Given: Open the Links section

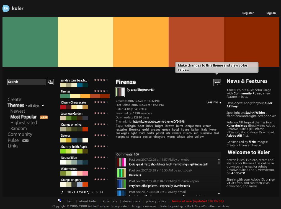Looking at the screenshot, I should [13, 146].
